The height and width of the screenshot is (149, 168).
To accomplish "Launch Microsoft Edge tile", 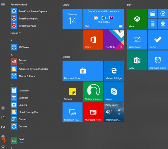I will 114,71.
